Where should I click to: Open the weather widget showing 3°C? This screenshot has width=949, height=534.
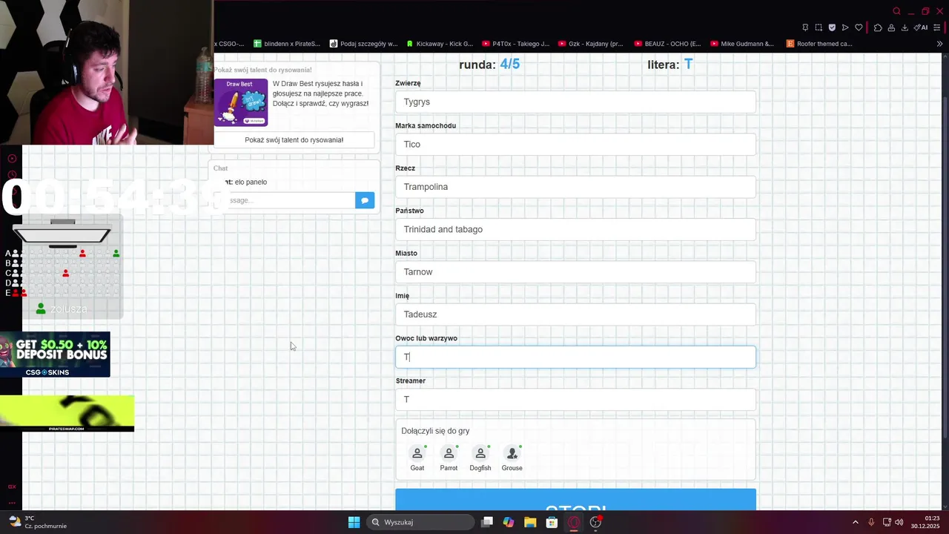tap(37, 522)
